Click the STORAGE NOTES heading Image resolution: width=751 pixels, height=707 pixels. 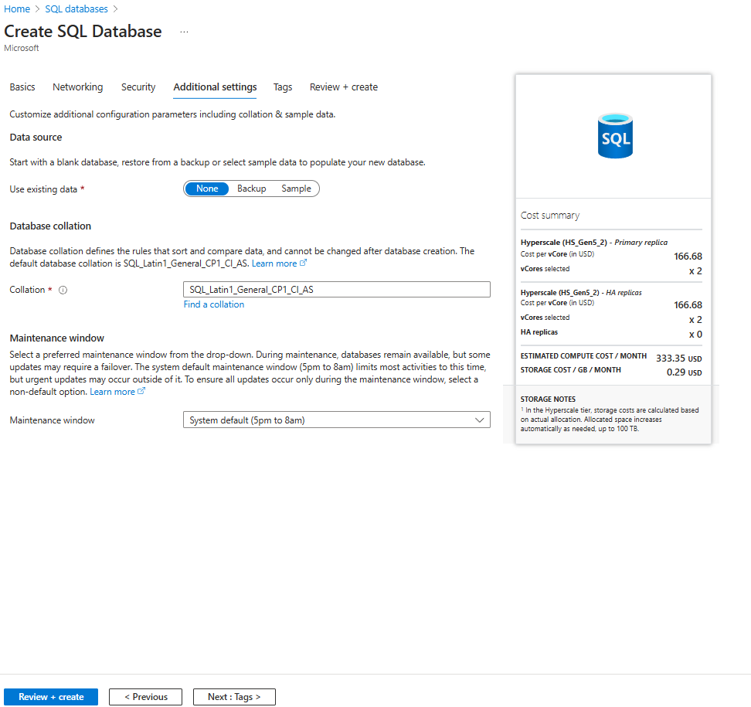click(x=548, y=399)
